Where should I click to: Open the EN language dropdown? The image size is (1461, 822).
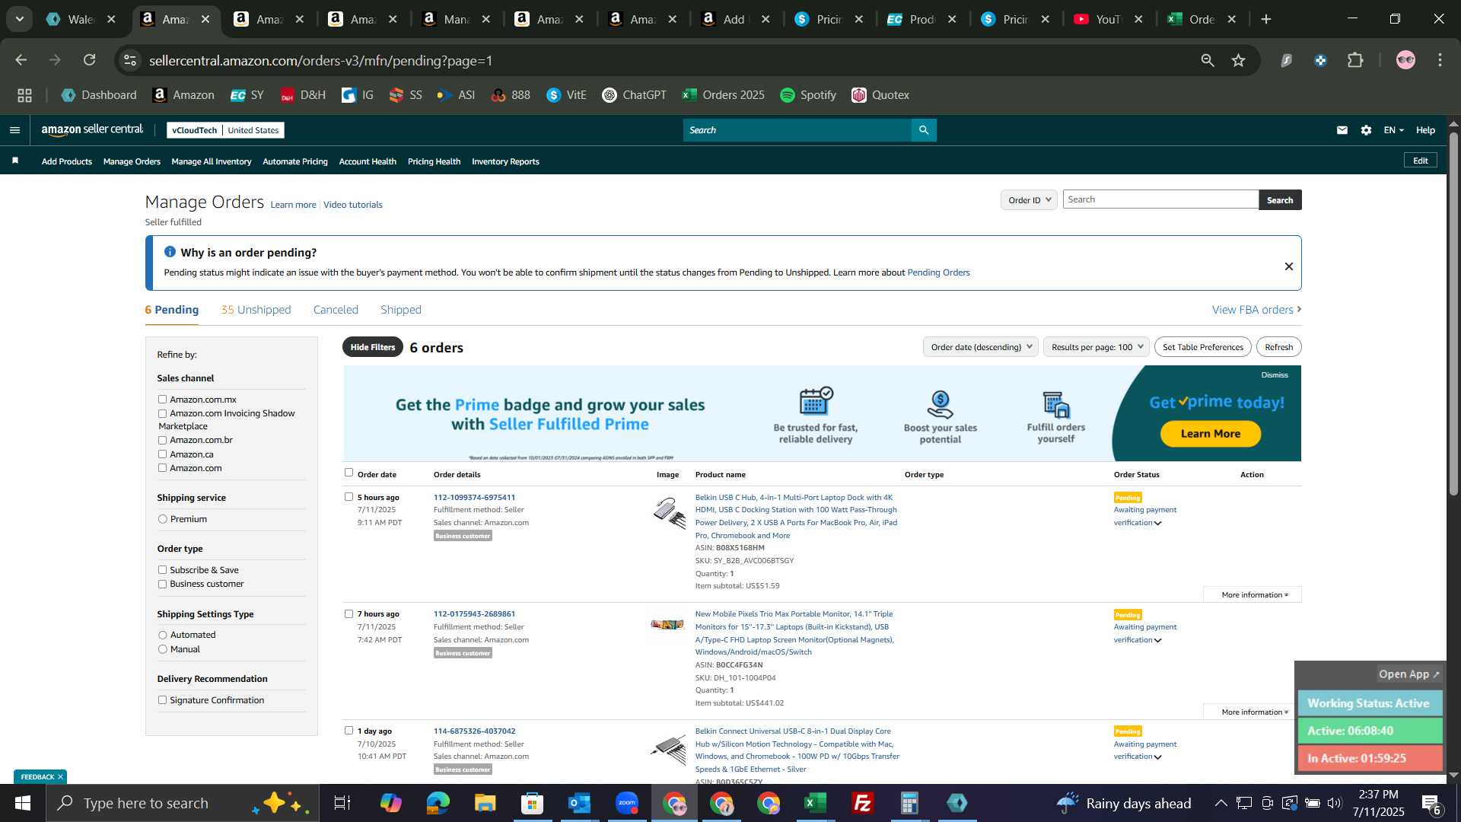point(1393,130)
